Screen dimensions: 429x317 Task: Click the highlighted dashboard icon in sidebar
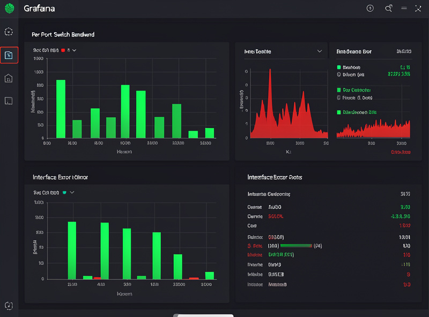point(9,55)
